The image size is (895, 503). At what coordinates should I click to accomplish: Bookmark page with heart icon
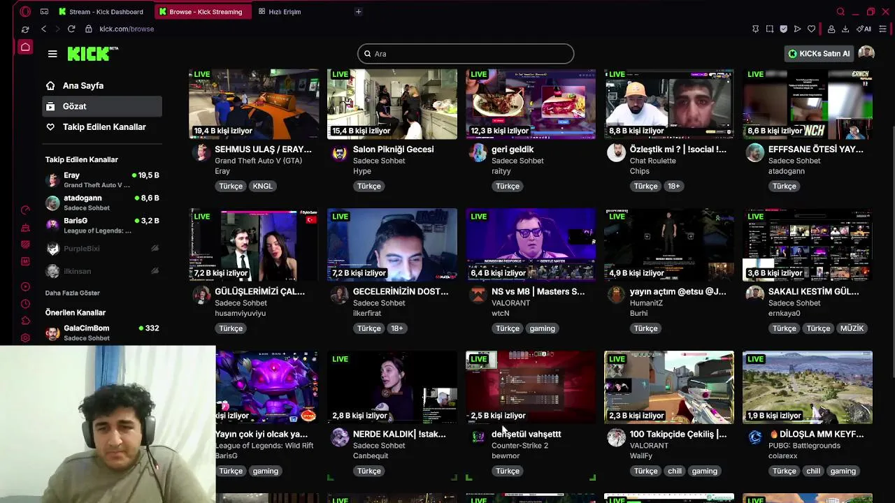[x=811, y=29]
